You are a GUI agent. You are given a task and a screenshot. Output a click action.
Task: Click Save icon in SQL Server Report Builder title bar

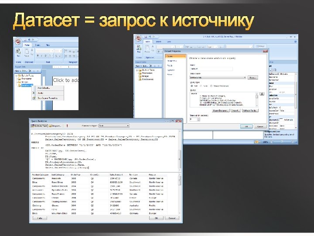point(146,37)
